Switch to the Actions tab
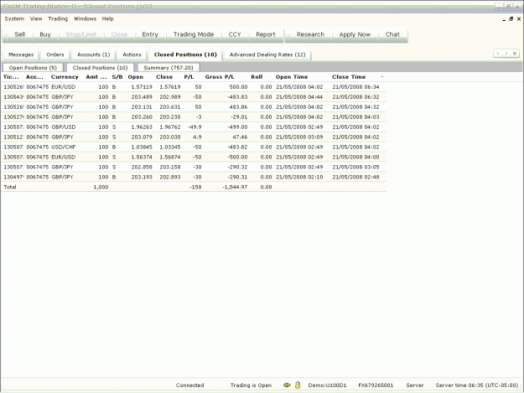The height and width of the screenshot is (393, 524). [132, 54]
